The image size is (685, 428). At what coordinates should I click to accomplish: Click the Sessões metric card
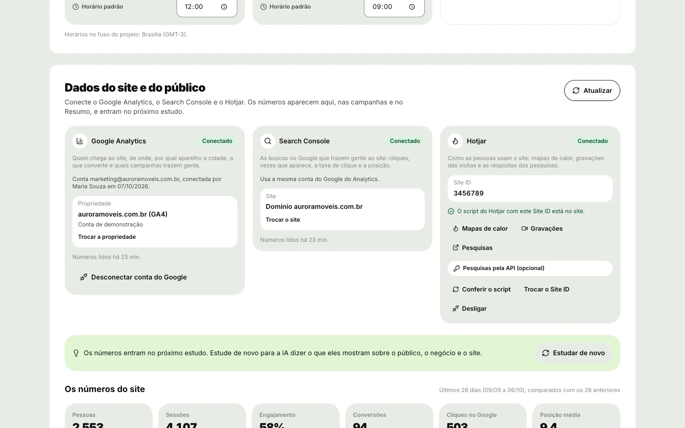click(x=202, y=416)
